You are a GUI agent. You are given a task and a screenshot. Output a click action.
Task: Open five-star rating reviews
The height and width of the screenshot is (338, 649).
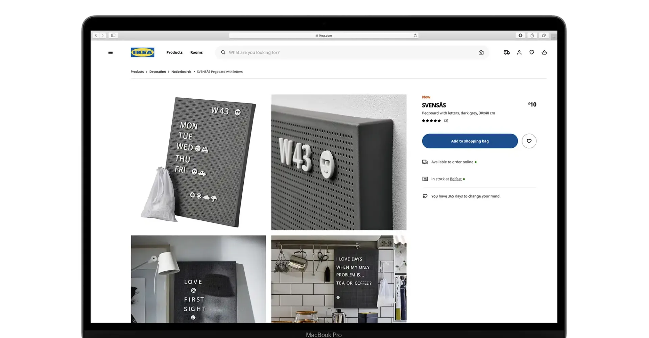click(x=431, y=121)
